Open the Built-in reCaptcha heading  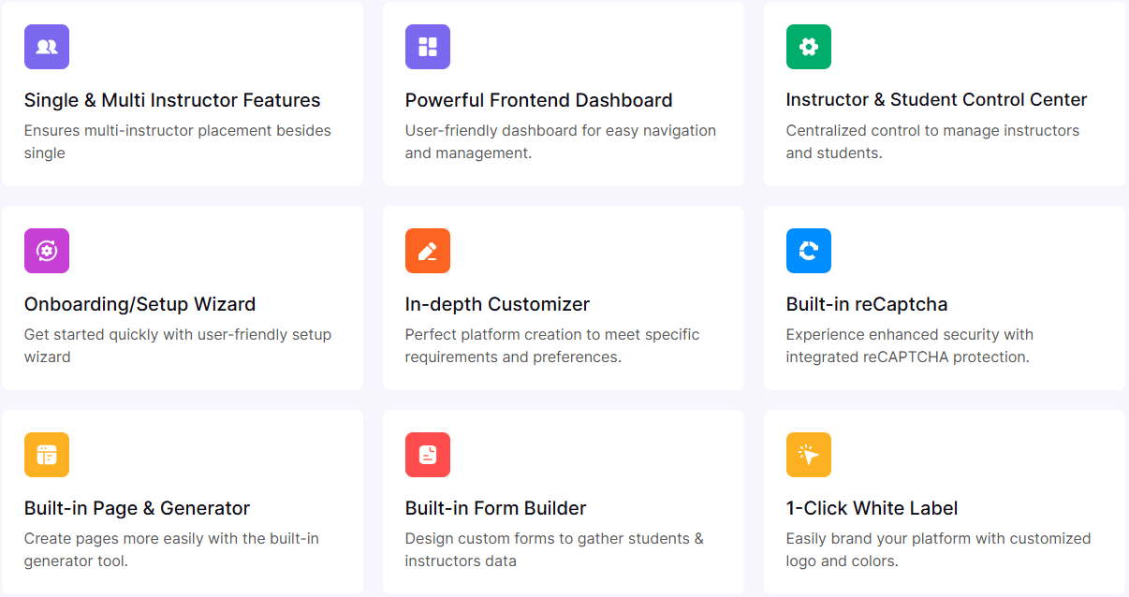(867, 304)
